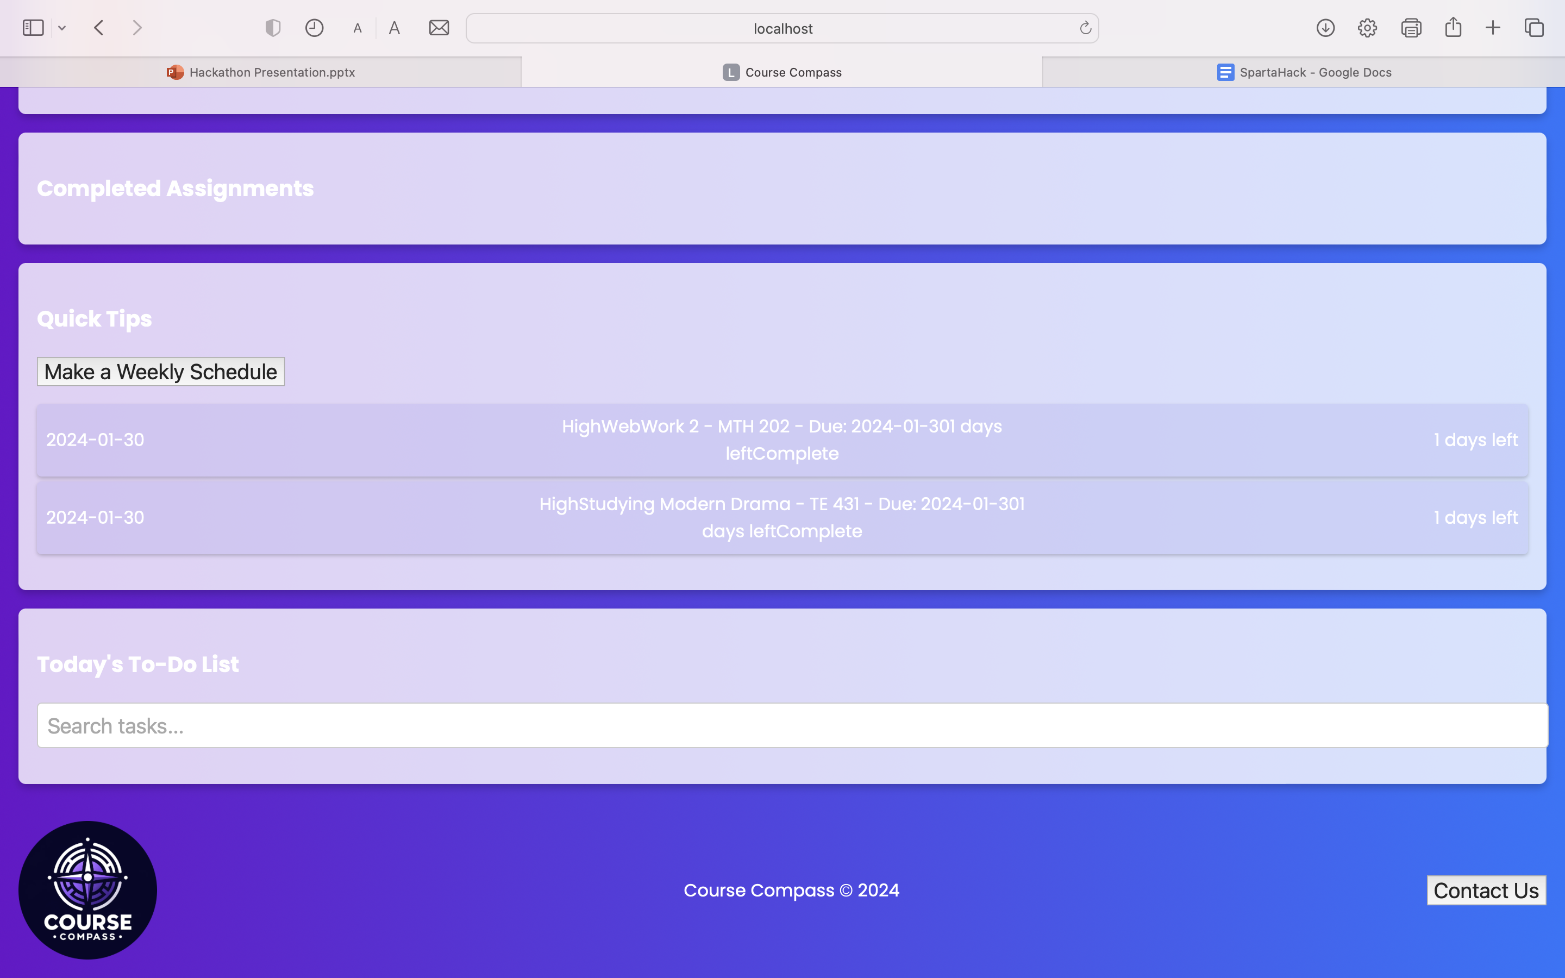Open the settings gear toolbar icon

coord(1367,28)
